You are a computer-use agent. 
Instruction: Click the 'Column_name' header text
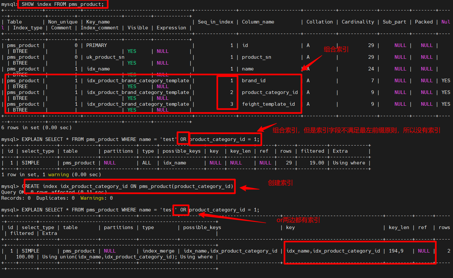[258, 22]
